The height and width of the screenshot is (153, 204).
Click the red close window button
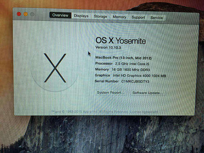point(19,14)
